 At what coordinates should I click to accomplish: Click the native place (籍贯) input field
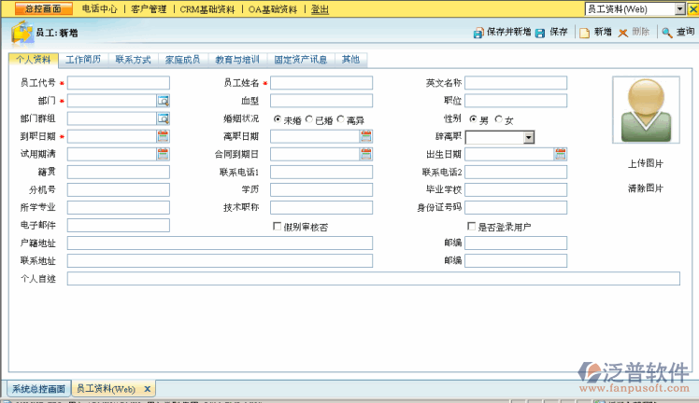(x=119, y=172)
